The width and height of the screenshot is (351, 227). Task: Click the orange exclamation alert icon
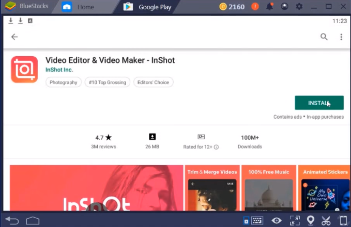255,7
